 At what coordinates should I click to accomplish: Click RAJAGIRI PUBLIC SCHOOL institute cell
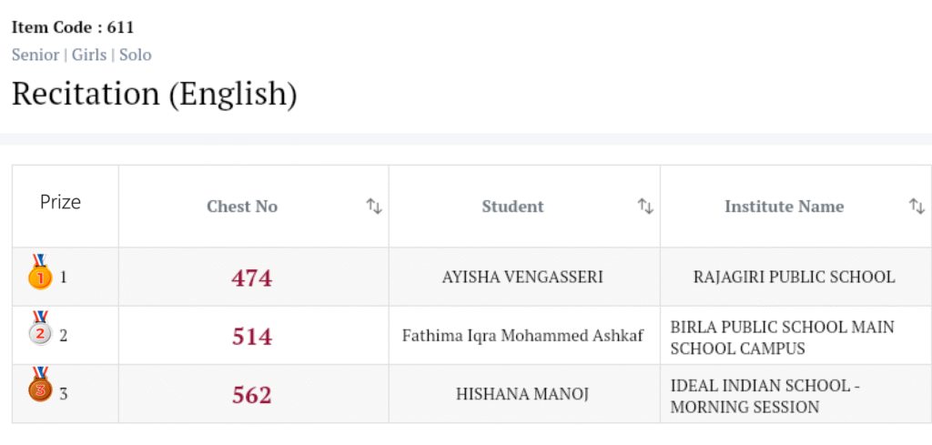[x=794, y=277]
